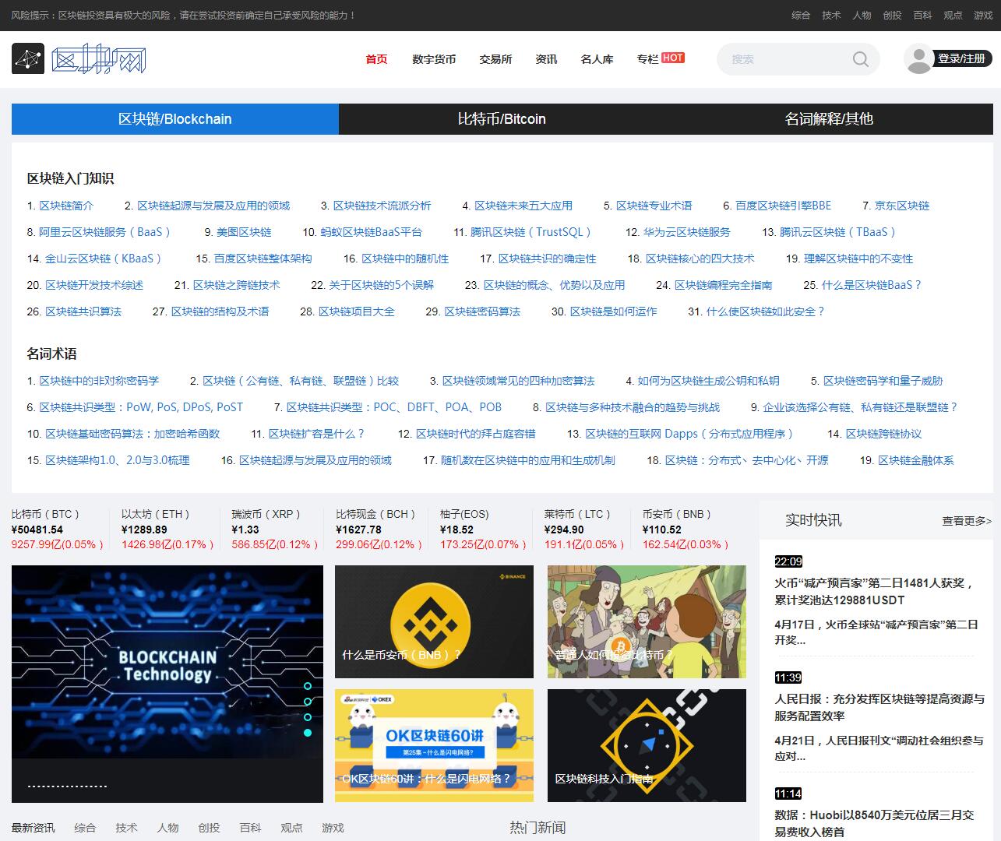The width and height of the screenshot is (1001, 841).
Task: Open the 区块链科技入门指南 thumbnail
Action: [647, 745]
